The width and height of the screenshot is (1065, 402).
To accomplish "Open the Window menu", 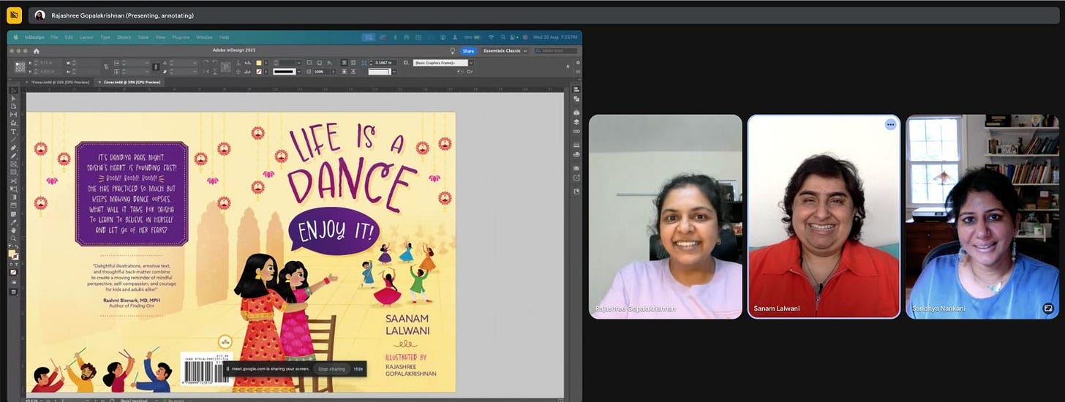I will 204,37.
